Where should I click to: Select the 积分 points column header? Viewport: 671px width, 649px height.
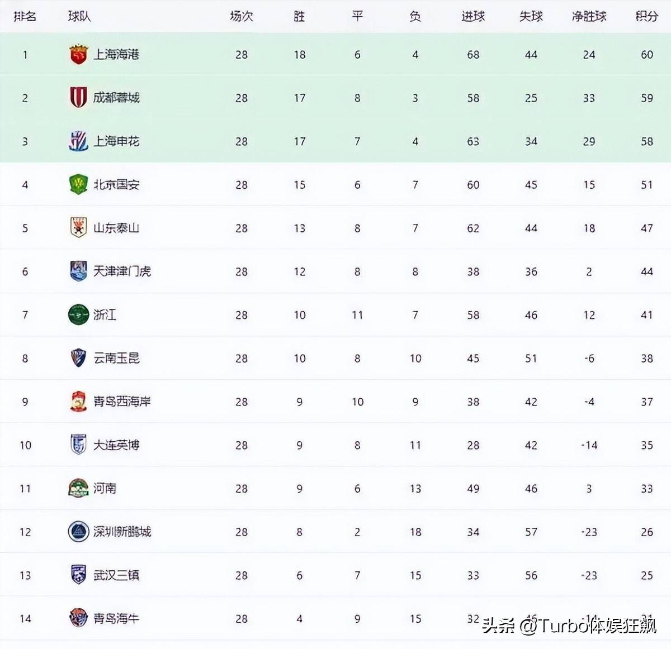point(646,16)
